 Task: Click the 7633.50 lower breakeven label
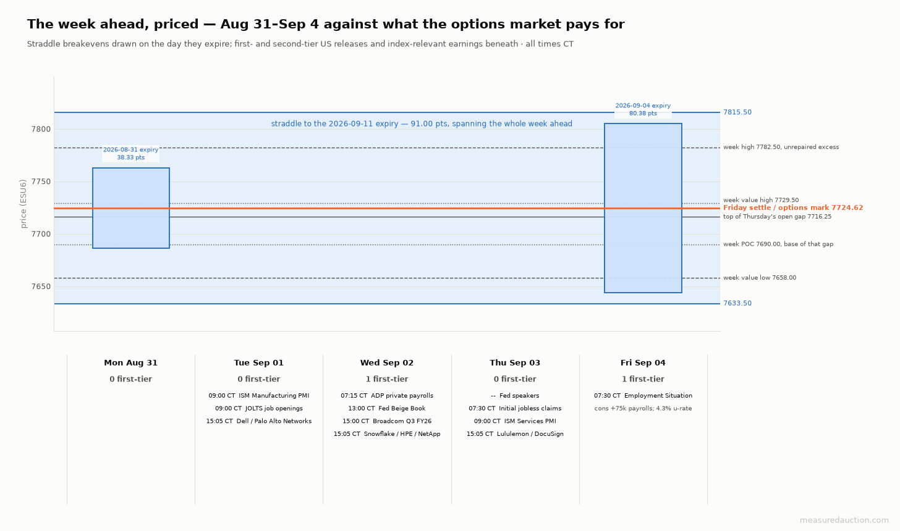click(737, 304)
